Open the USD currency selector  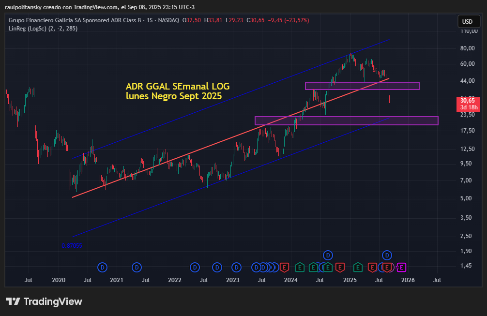[x=467, y=21]
